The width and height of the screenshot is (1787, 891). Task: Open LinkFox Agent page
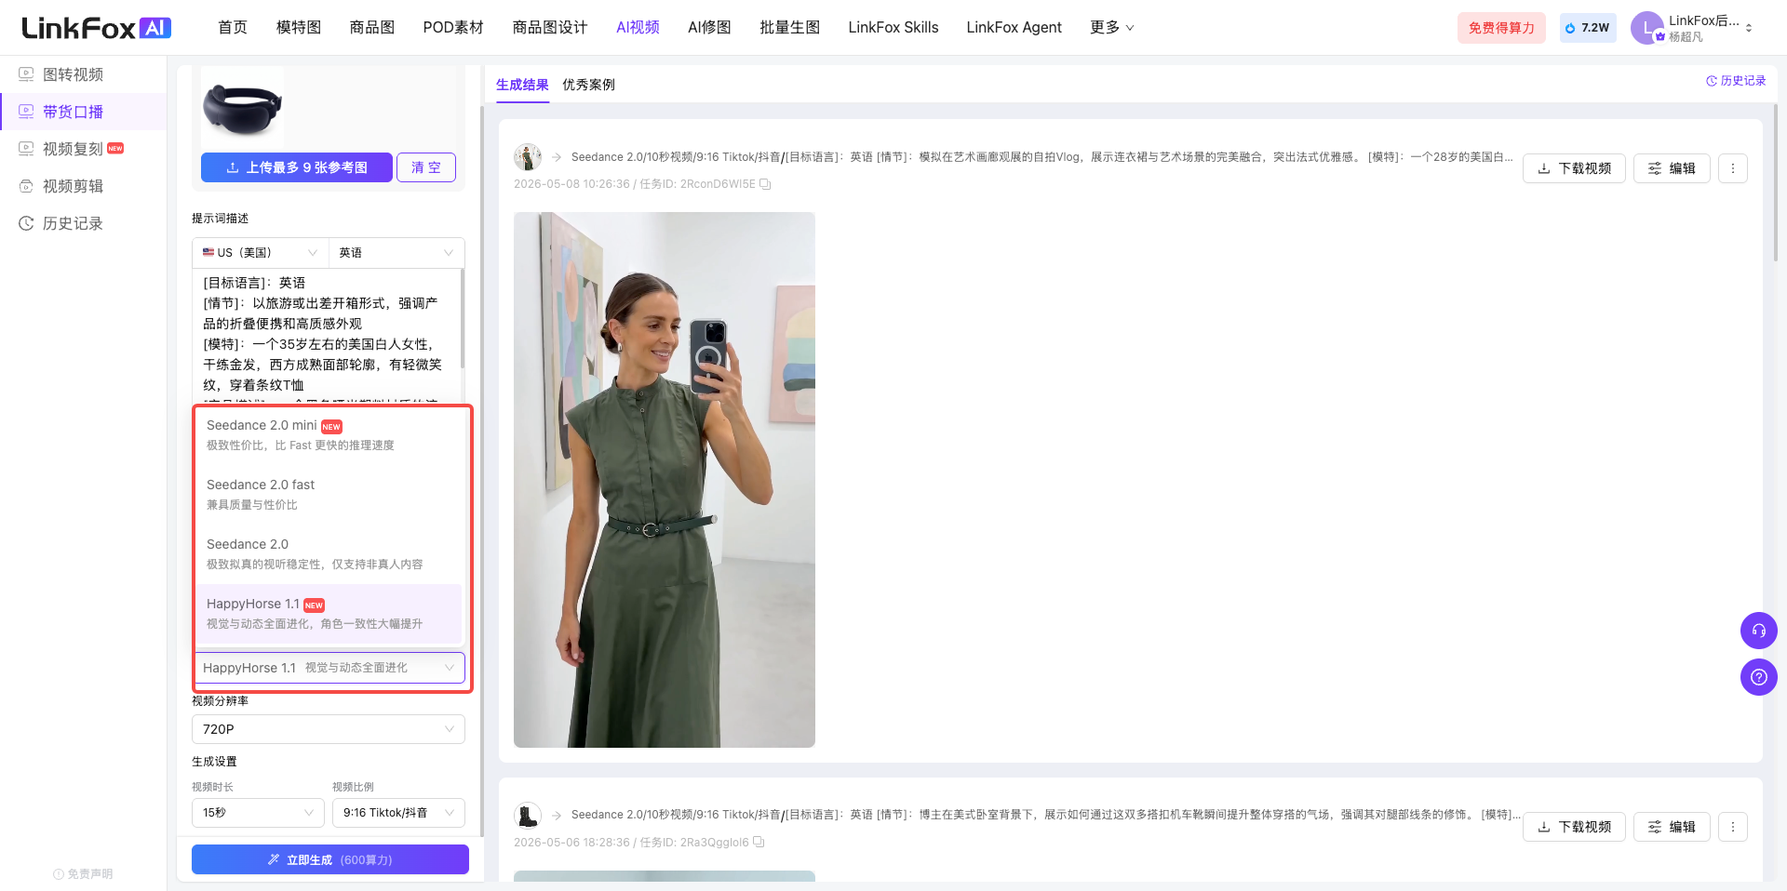tap(1014, 28)
